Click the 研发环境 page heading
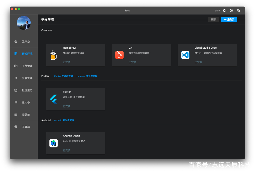This screenshot has height=172, width=255. tap(47, 20)
